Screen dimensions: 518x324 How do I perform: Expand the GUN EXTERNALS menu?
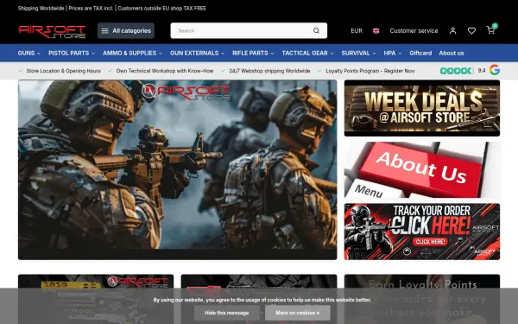pos(197,53)
